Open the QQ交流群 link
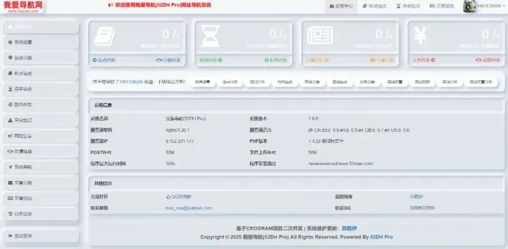 click(179, 197)
